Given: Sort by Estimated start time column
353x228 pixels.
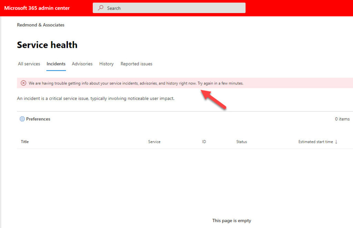Looking at the screenshot, I should (x=316, y=142).
